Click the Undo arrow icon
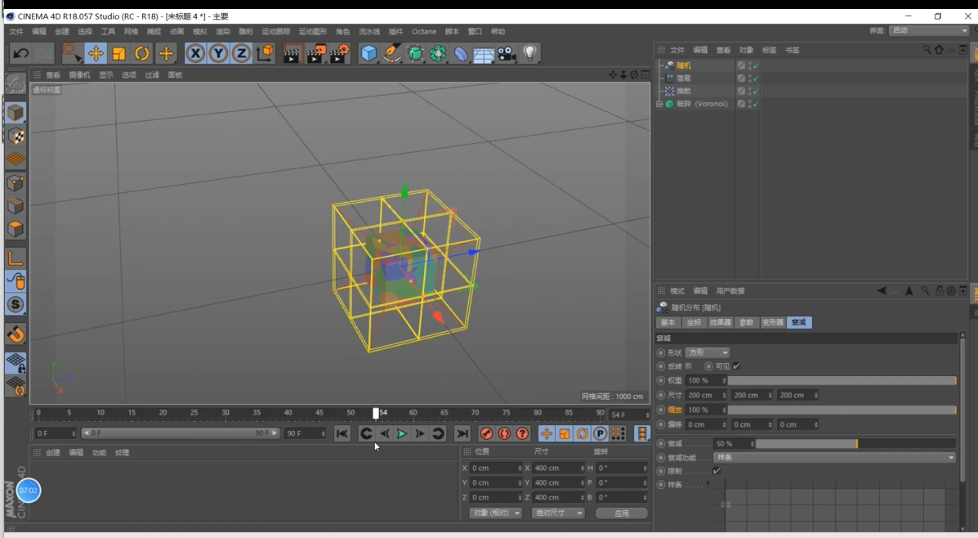 pos(20,54)
